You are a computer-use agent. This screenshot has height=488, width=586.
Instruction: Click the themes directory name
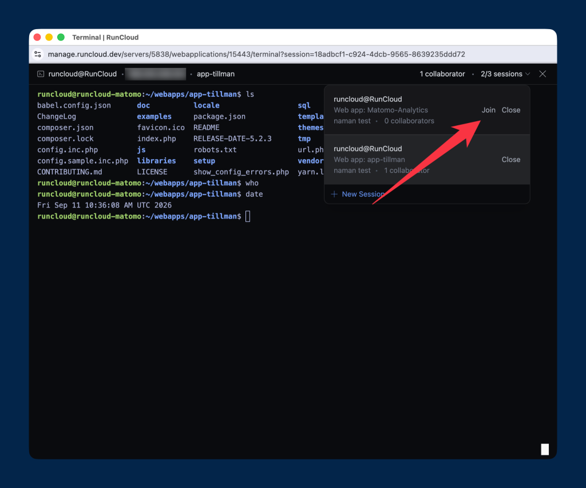pos(311,128)
